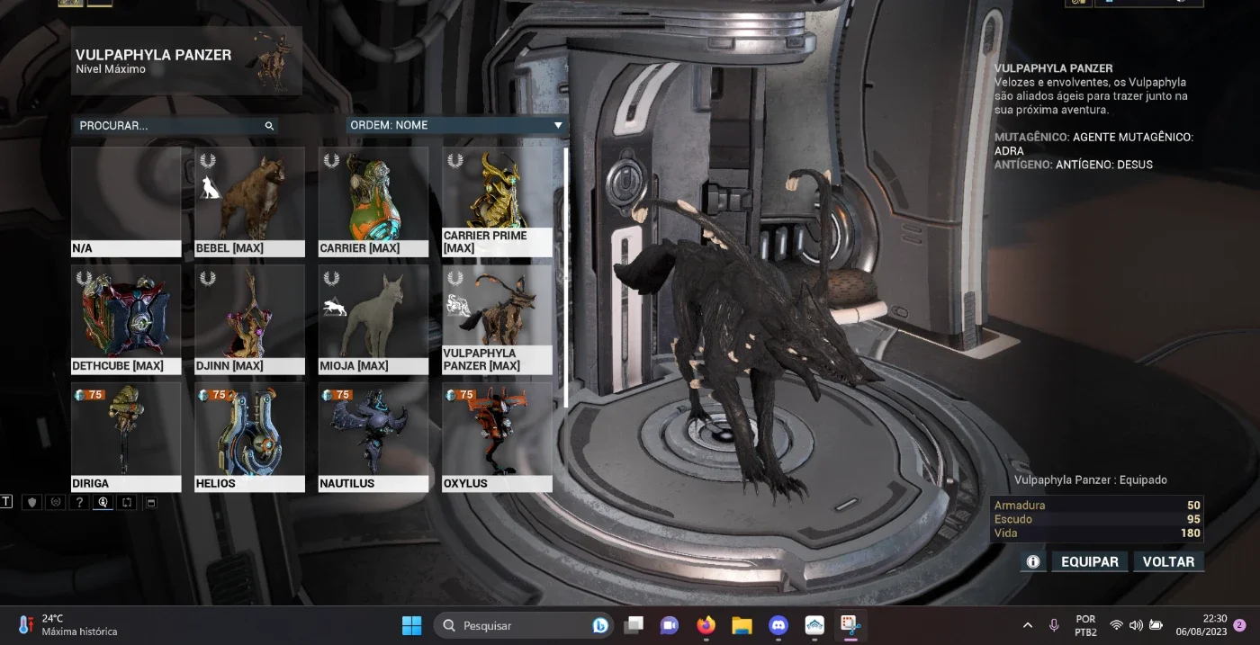Click the kavat silhouette icon on Mioja card
Screen dimensions: 1260x645
pyautogui.click(x=335, y=308)
